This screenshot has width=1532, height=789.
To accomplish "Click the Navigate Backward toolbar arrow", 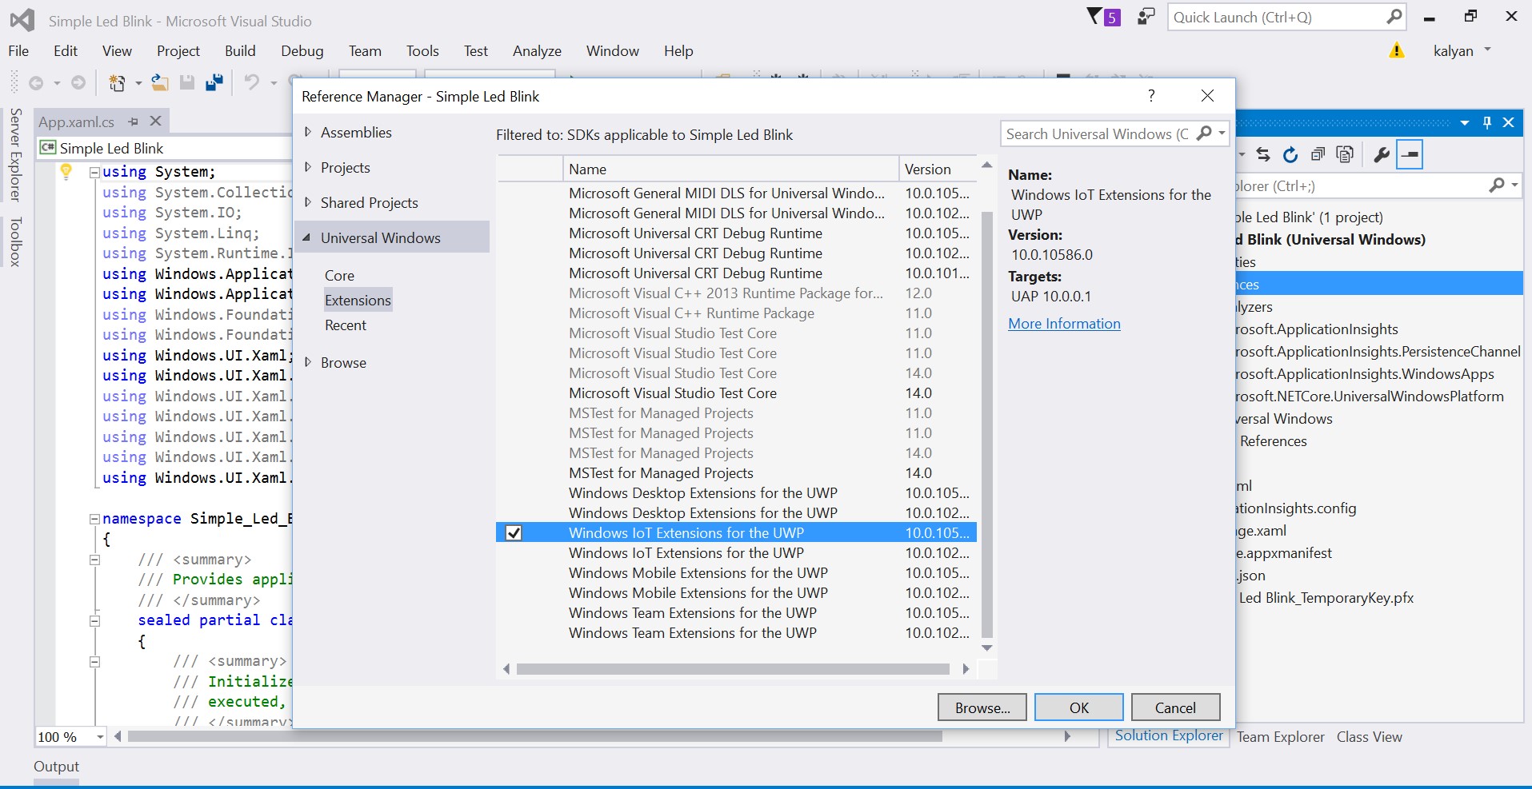I will [36, 82].
